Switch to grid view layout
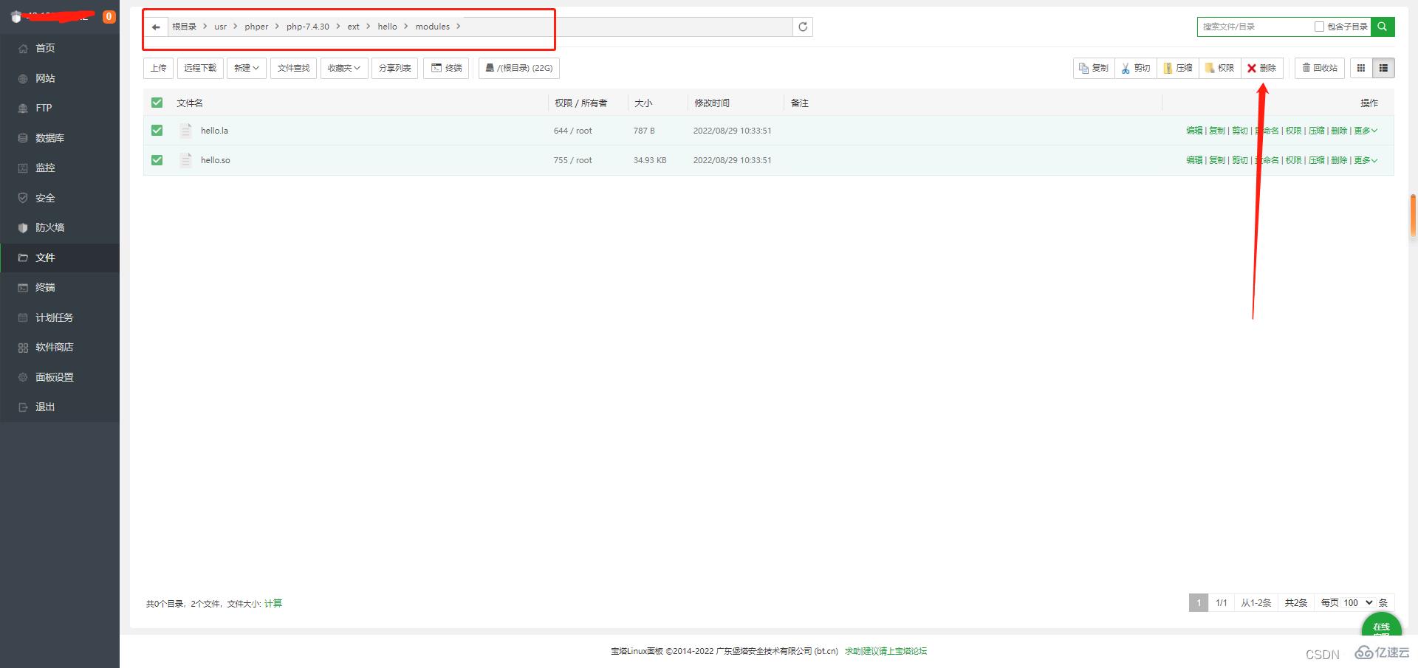This screenshot has height=668, width=1418. pyautogui.click(x=1361, y=68)
